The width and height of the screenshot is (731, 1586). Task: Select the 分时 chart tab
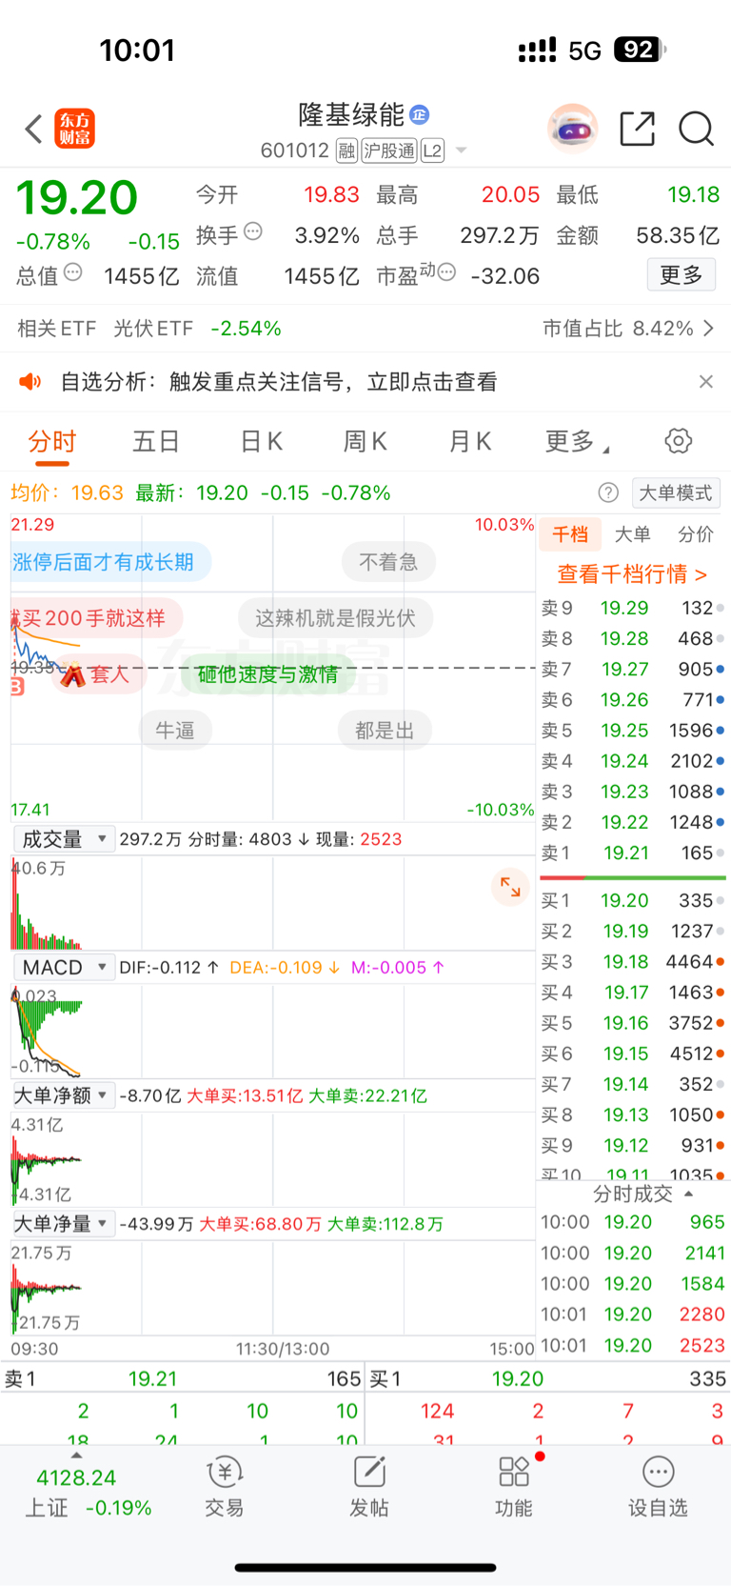52,441
